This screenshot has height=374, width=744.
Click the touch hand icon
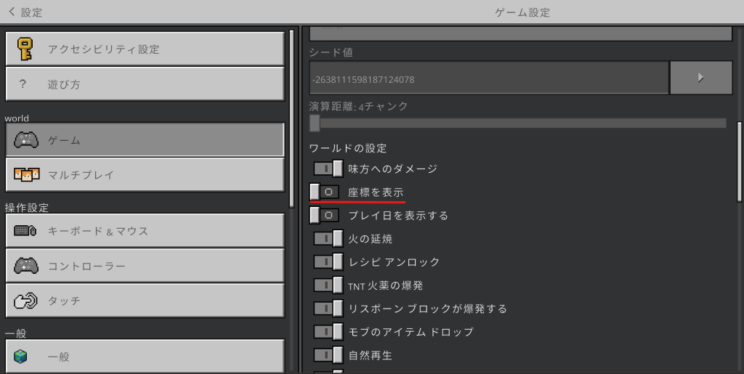click(26, 301)
